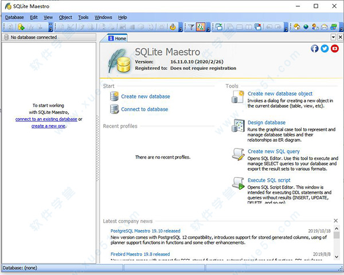Click the Design database diagram icon

[238, 125]
